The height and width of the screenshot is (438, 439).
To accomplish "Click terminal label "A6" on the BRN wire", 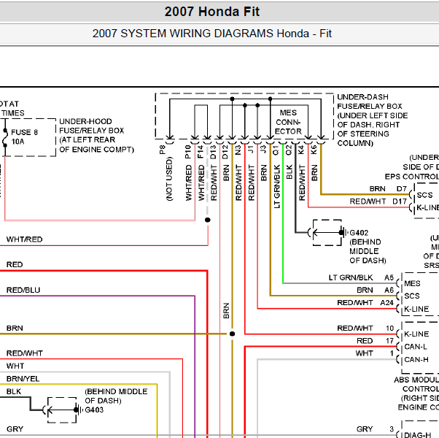I will 389,290.
